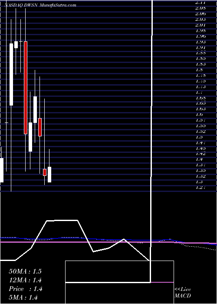Image resolution: width=217 pixels, height=304 pixels.
Task: Click the "50MA : 1.5" legend entry
Action: (x=25, y=271)
